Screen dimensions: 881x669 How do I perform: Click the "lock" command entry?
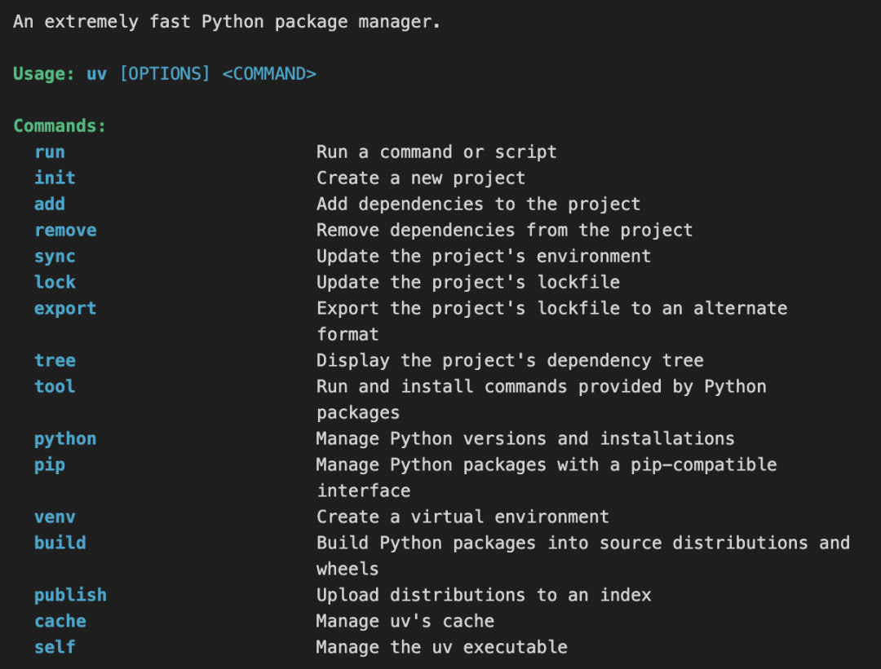click(55, 283)
